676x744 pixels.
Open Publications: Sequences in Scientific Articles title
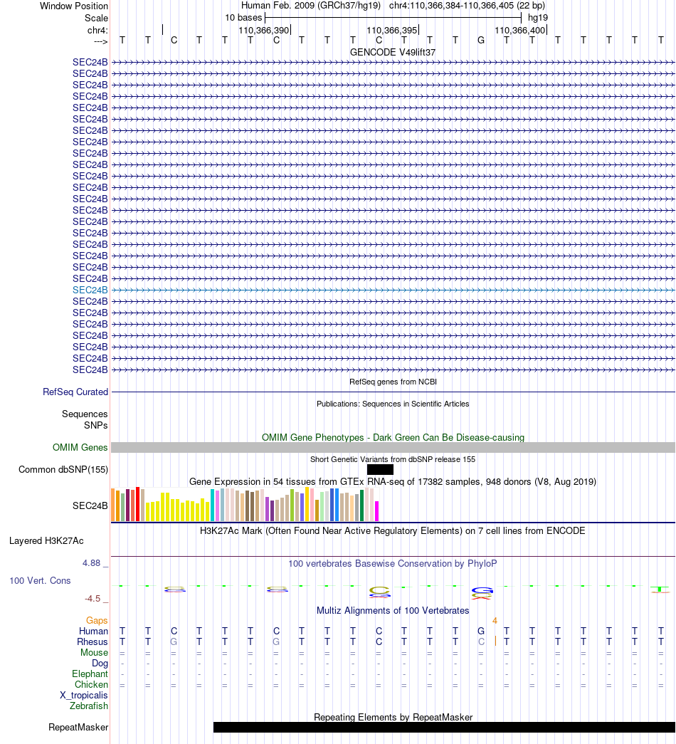tap(393, 404)
